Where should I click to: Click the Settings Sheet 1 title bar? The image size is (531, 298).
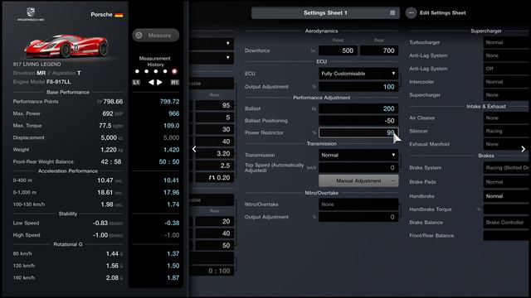tap(325, 13)
